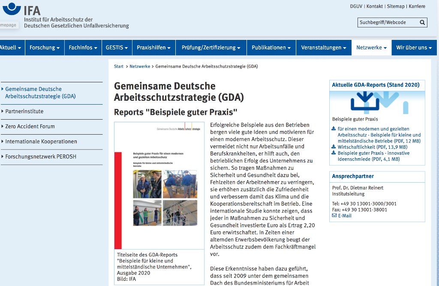Open the Zero Accident Forum page
Screen dimensions: 439x286
pyautogui.click(x=30, y=126)
